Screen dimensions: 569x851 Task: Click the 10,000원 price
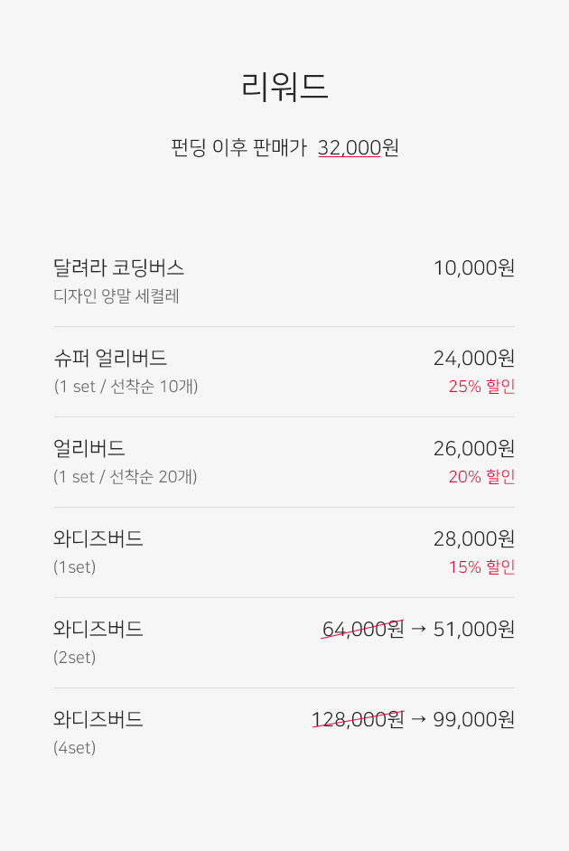[473, 267]
